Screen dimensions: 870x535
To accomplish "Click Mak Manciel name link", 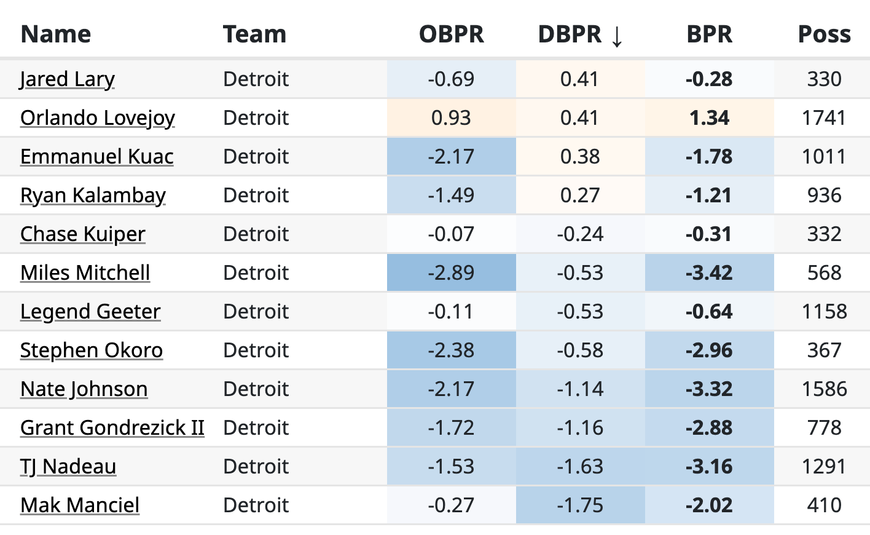I will [x=80, y=505].
